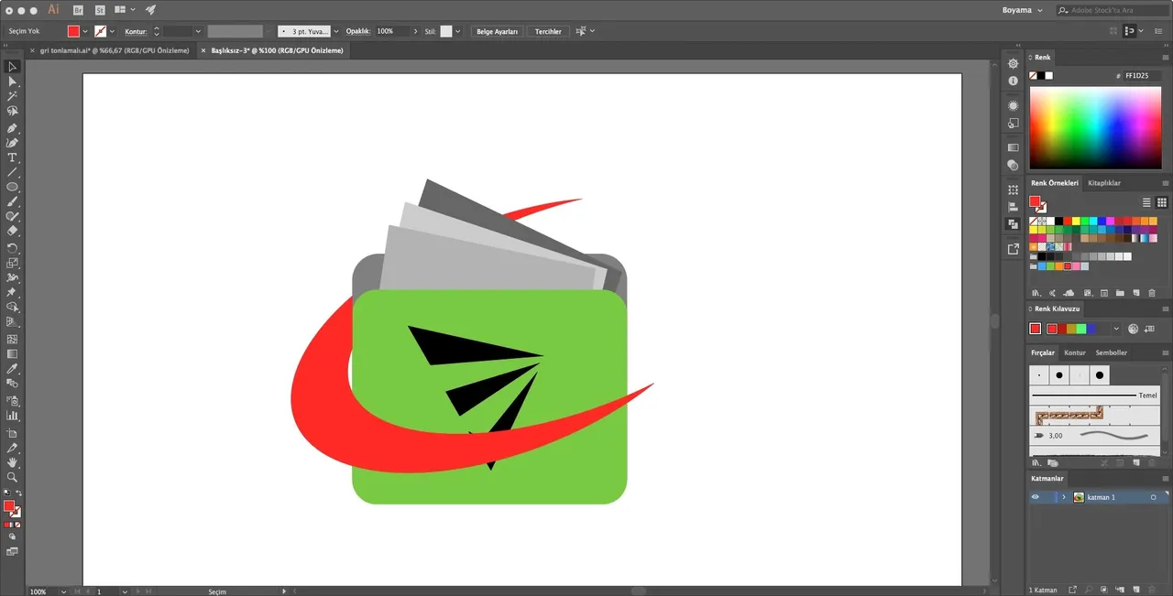Screen dimensions: 1173x596
Task: Select the Temel brush stroke row
Action: pos(1095,396)
